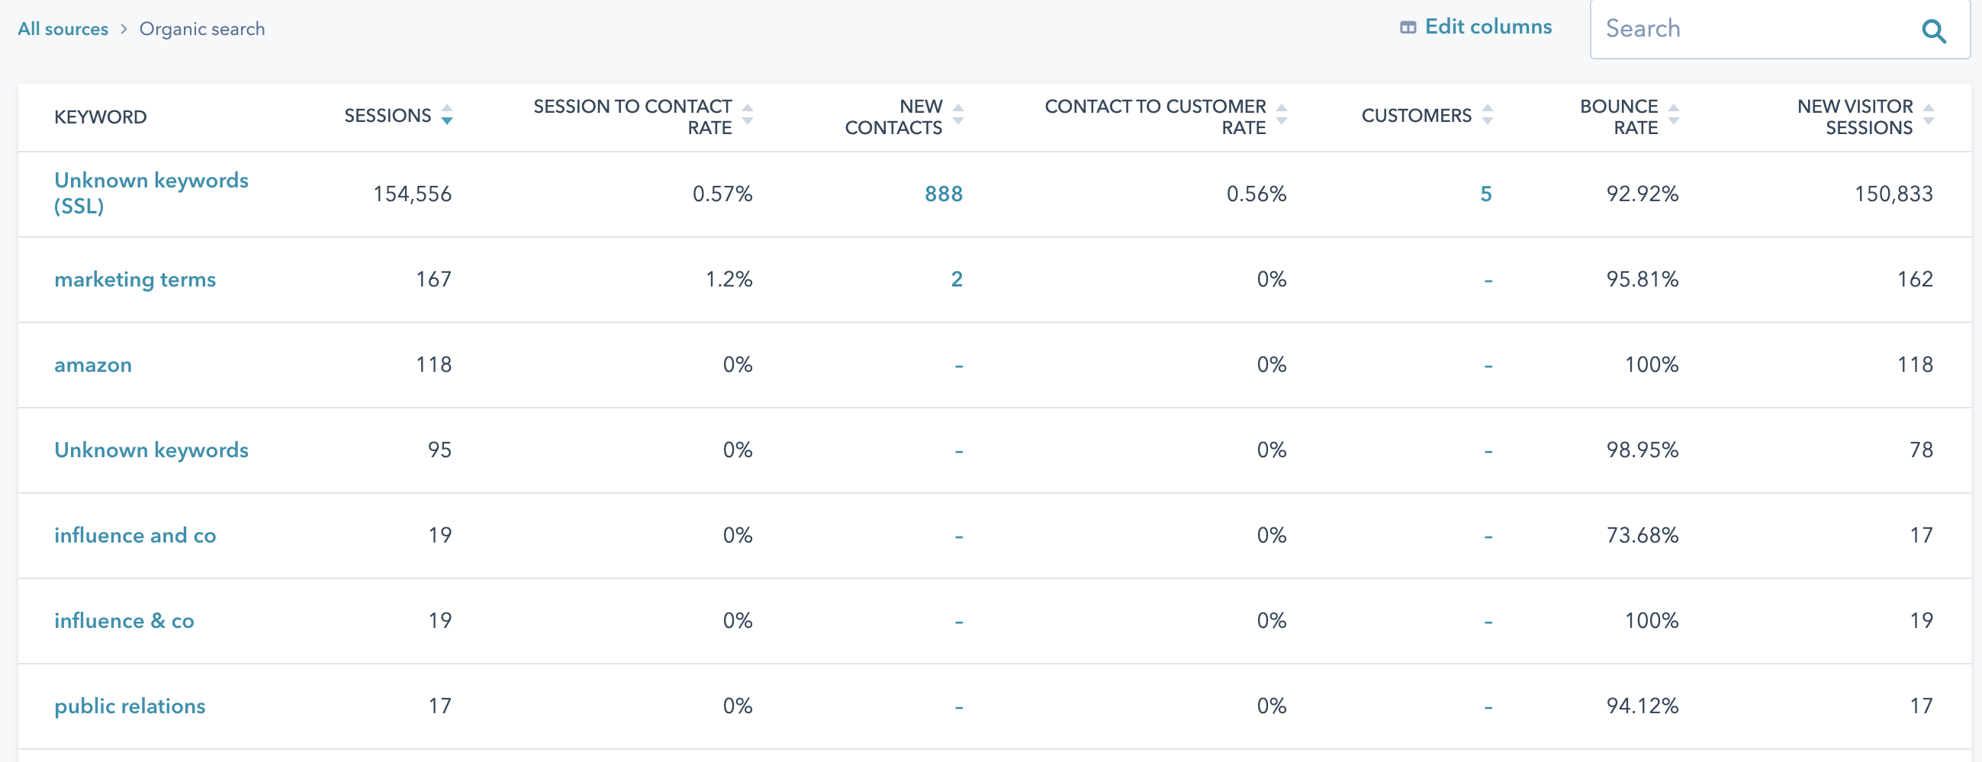The width and height of the screenshot is (1982, 762).
Task: Select the 162 new visitor sessions cell
Action: 1915,279
